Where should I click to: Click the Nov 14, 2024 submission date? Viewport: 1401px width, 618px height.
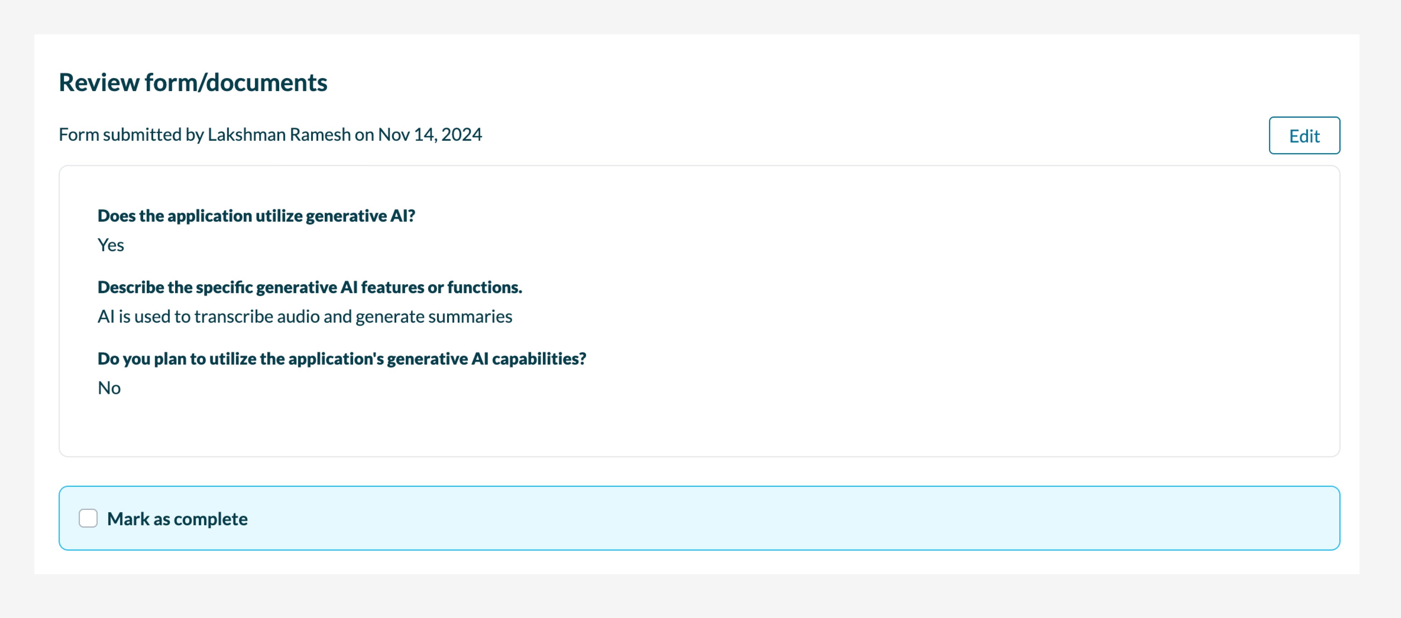[x=430, y=135]
